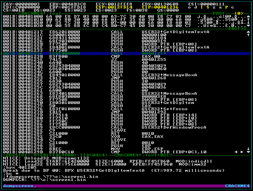This screenshot has width=253, height=191.
Task: Select the ESI=00000111 register value
Action: [x=207, y=4]
